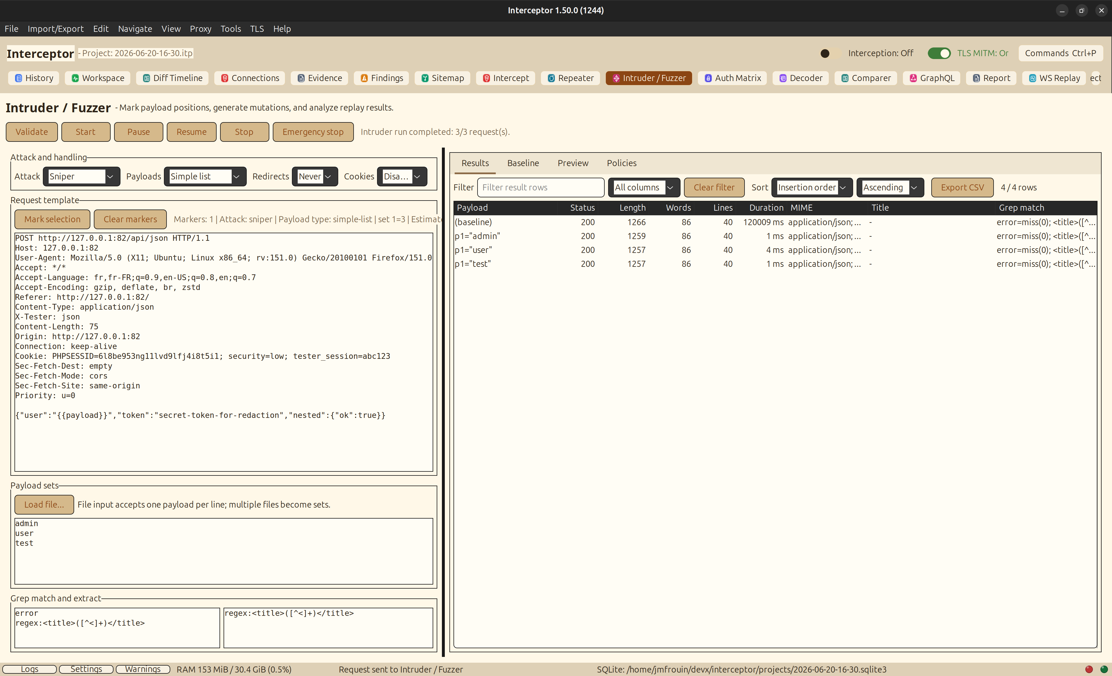Viewport: 1112px width, 676px height.
Task: Open the Insertion order sort dropdown
Action: tap(812, 187)
